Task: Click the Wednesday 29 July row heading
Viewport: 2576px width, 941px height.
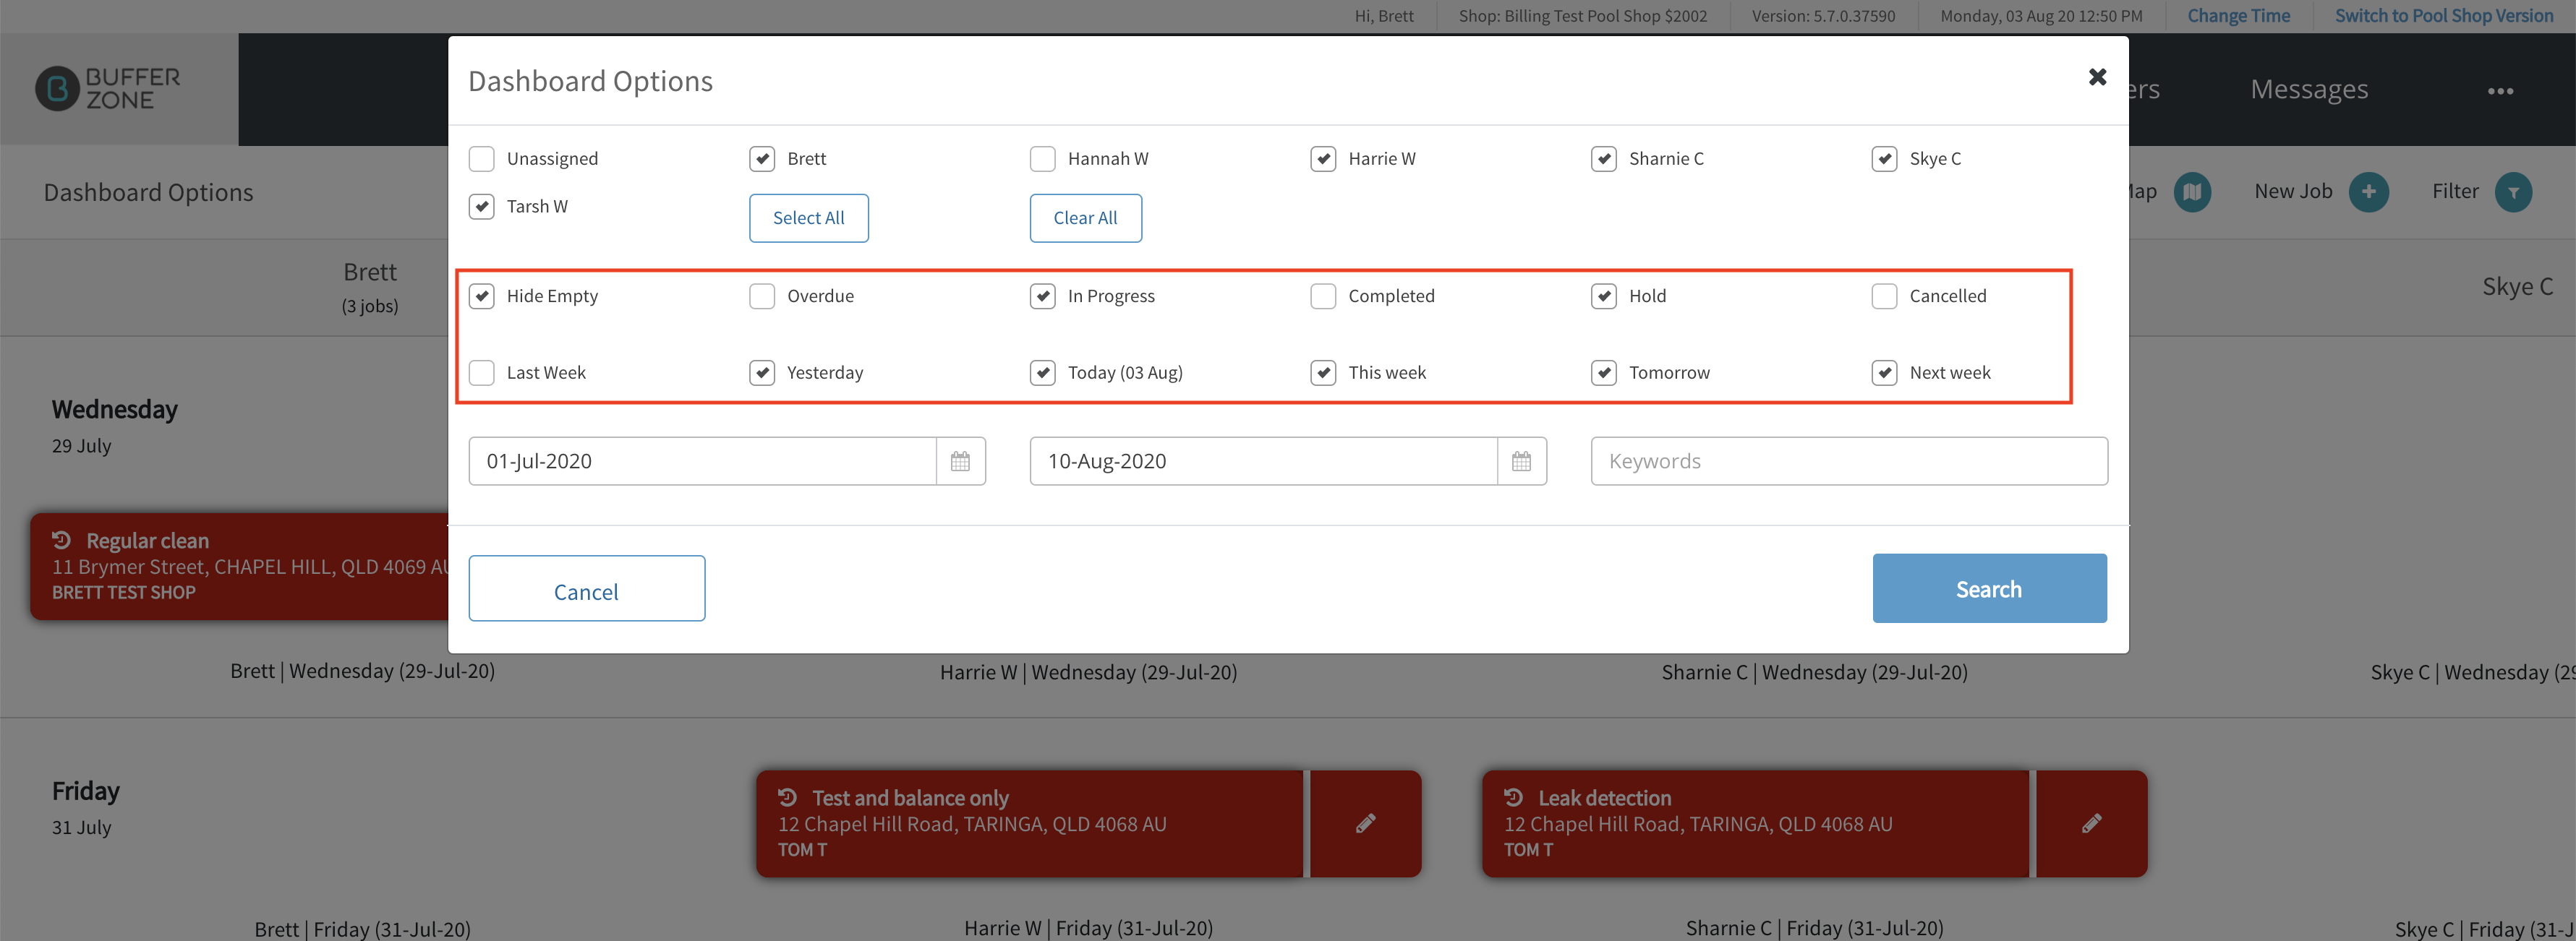Action: 114,426
